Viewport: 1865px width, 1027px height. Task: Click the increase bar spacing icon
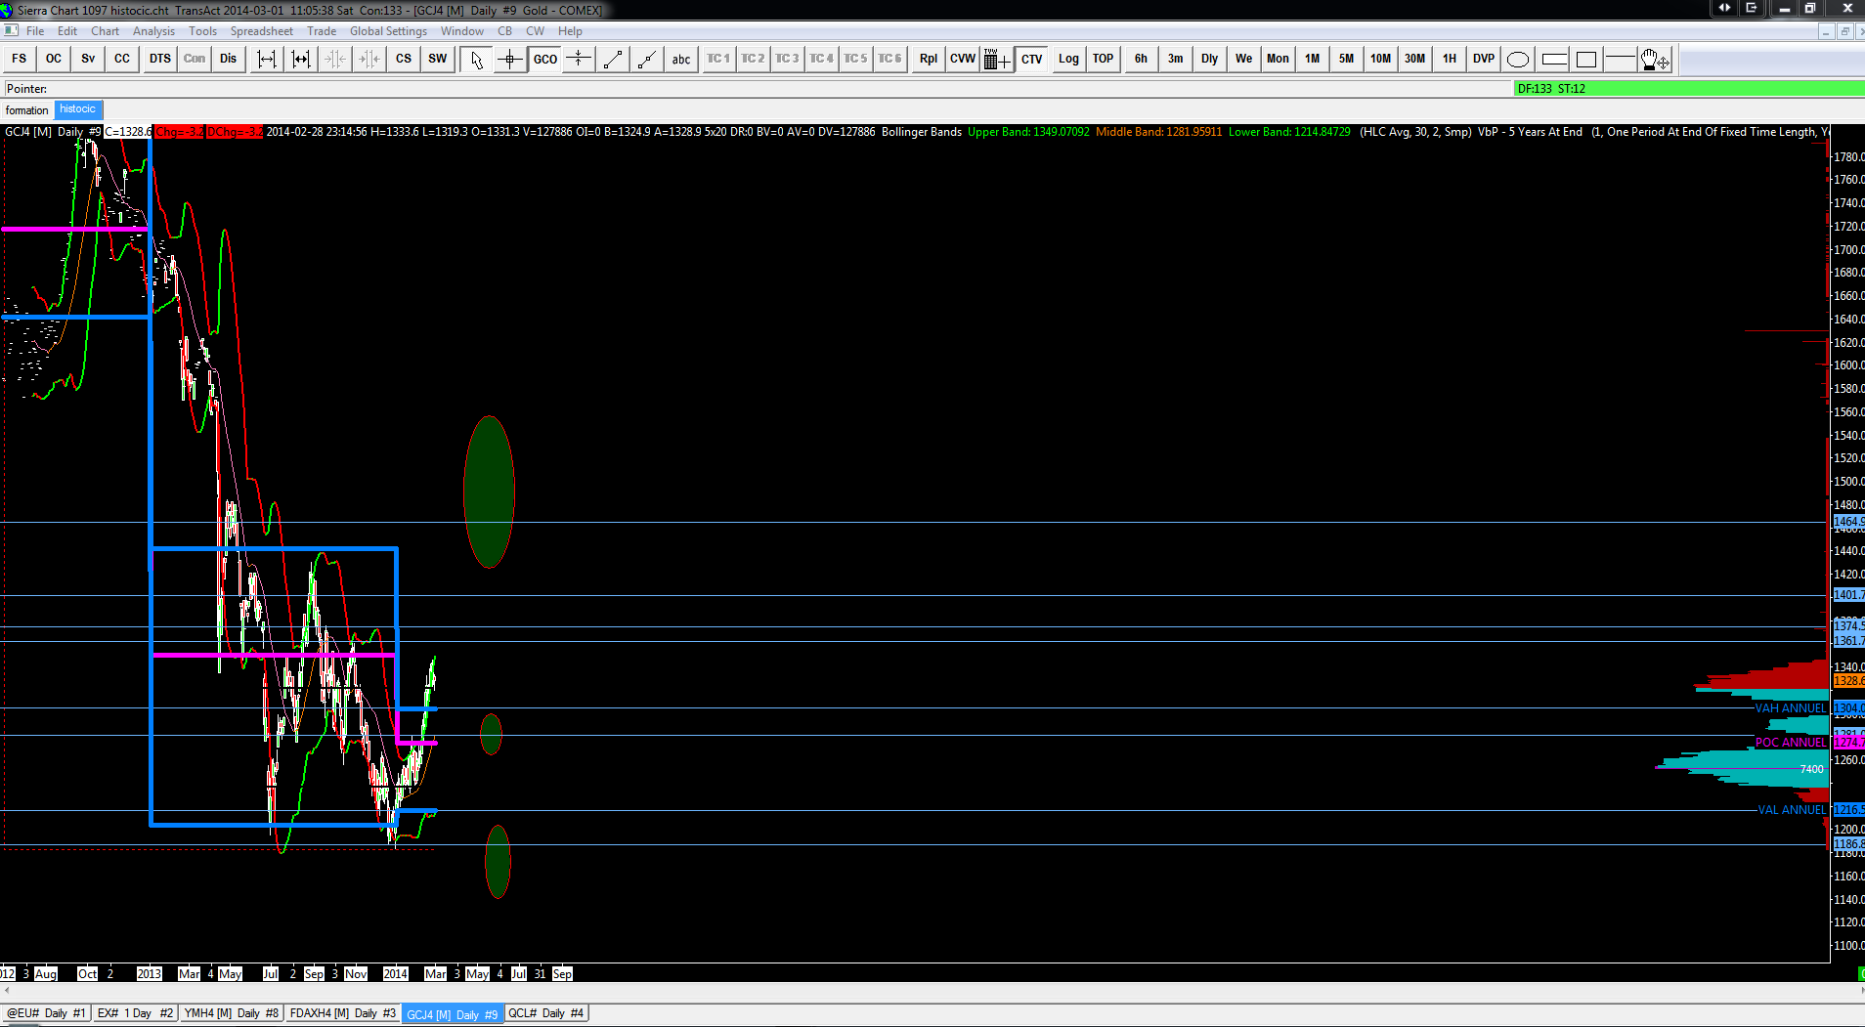pos(266,59)
